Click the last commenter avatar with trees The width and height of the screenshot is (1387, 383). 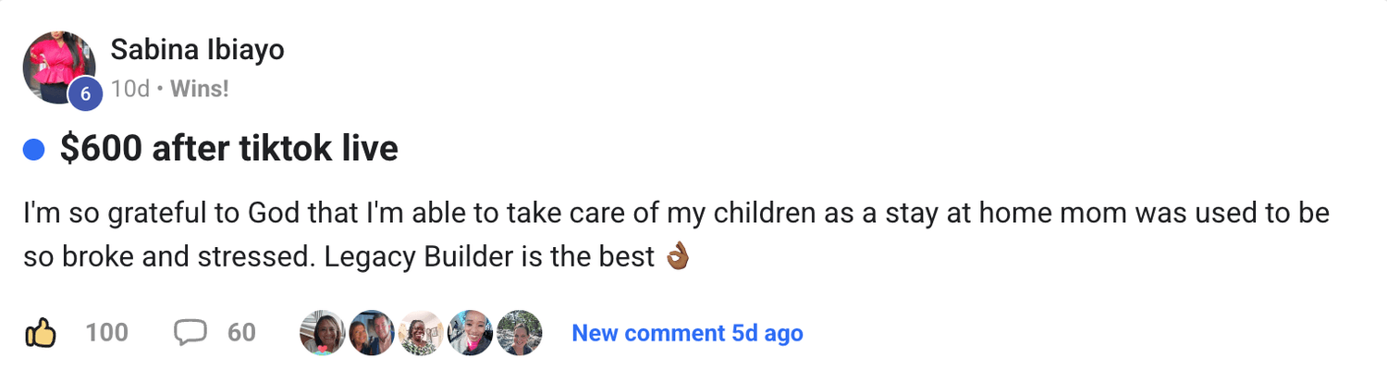point(519,333)
